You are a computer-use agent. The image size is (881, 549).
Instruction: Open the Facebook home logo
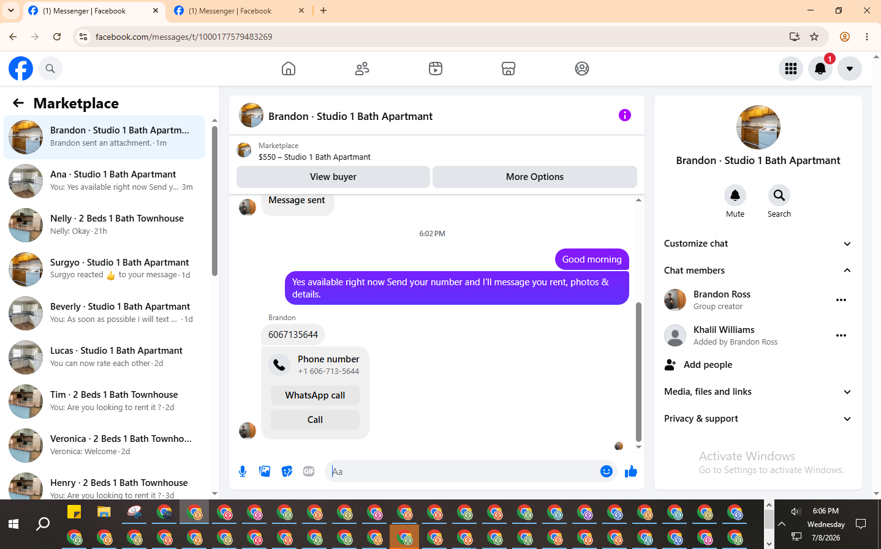coord(21,69)
